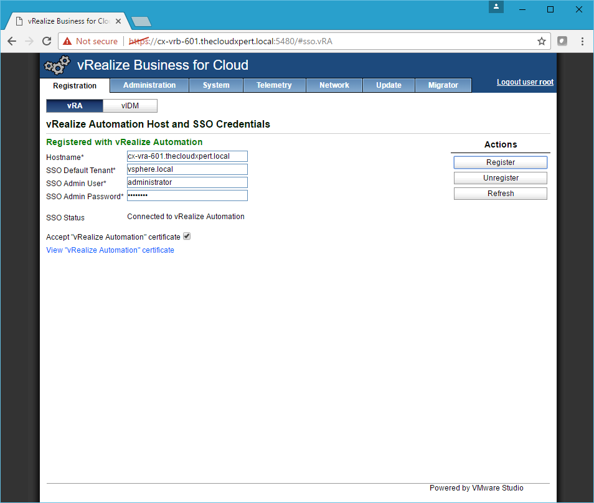Switch to the Telemetry tab
The image size is (594, 503).
[274, 85]
